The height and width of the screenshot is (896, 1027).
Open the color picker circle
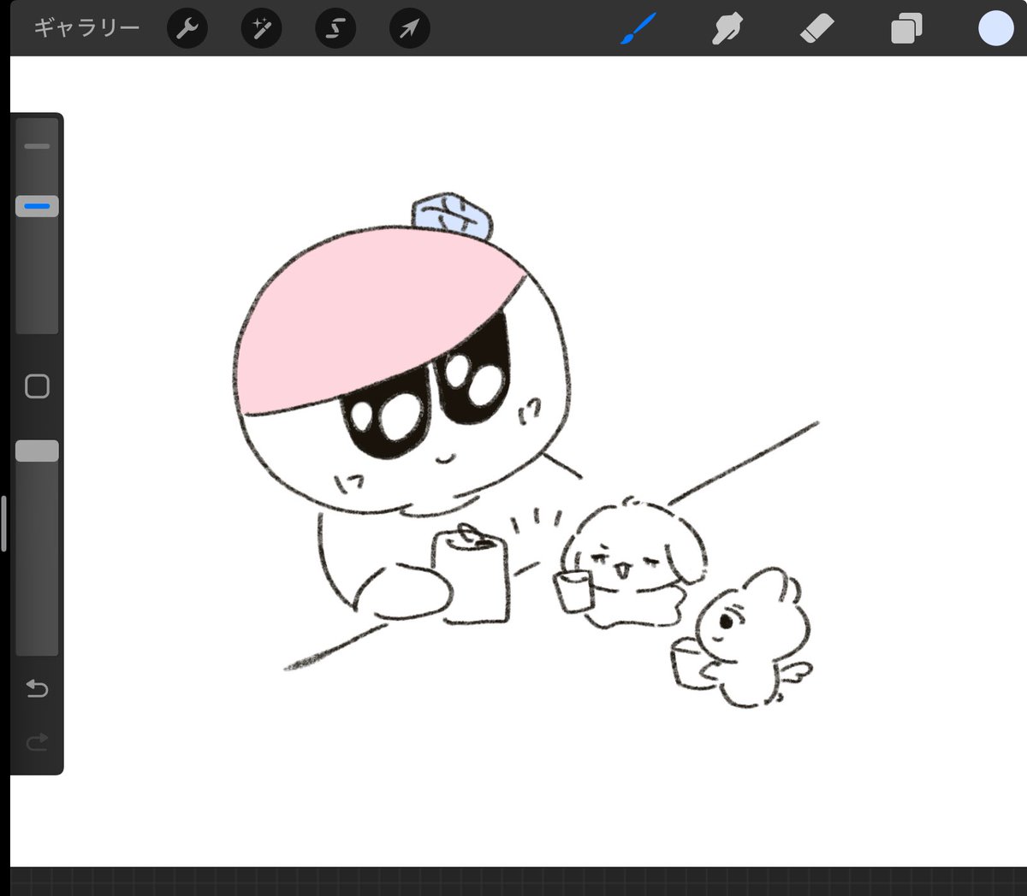tap(996, 28)
